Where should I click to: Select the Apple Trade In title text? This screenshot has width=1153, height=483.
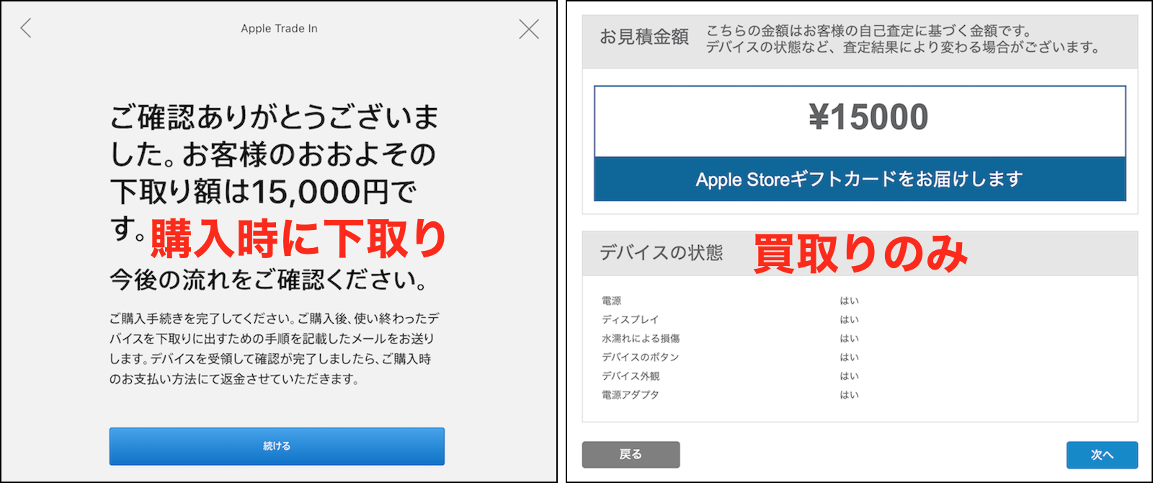coord(279,29)
